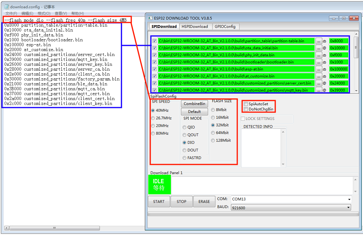Open the COM port dropdown
Viewport: 363px width, 235px height.
click(349, 199)
